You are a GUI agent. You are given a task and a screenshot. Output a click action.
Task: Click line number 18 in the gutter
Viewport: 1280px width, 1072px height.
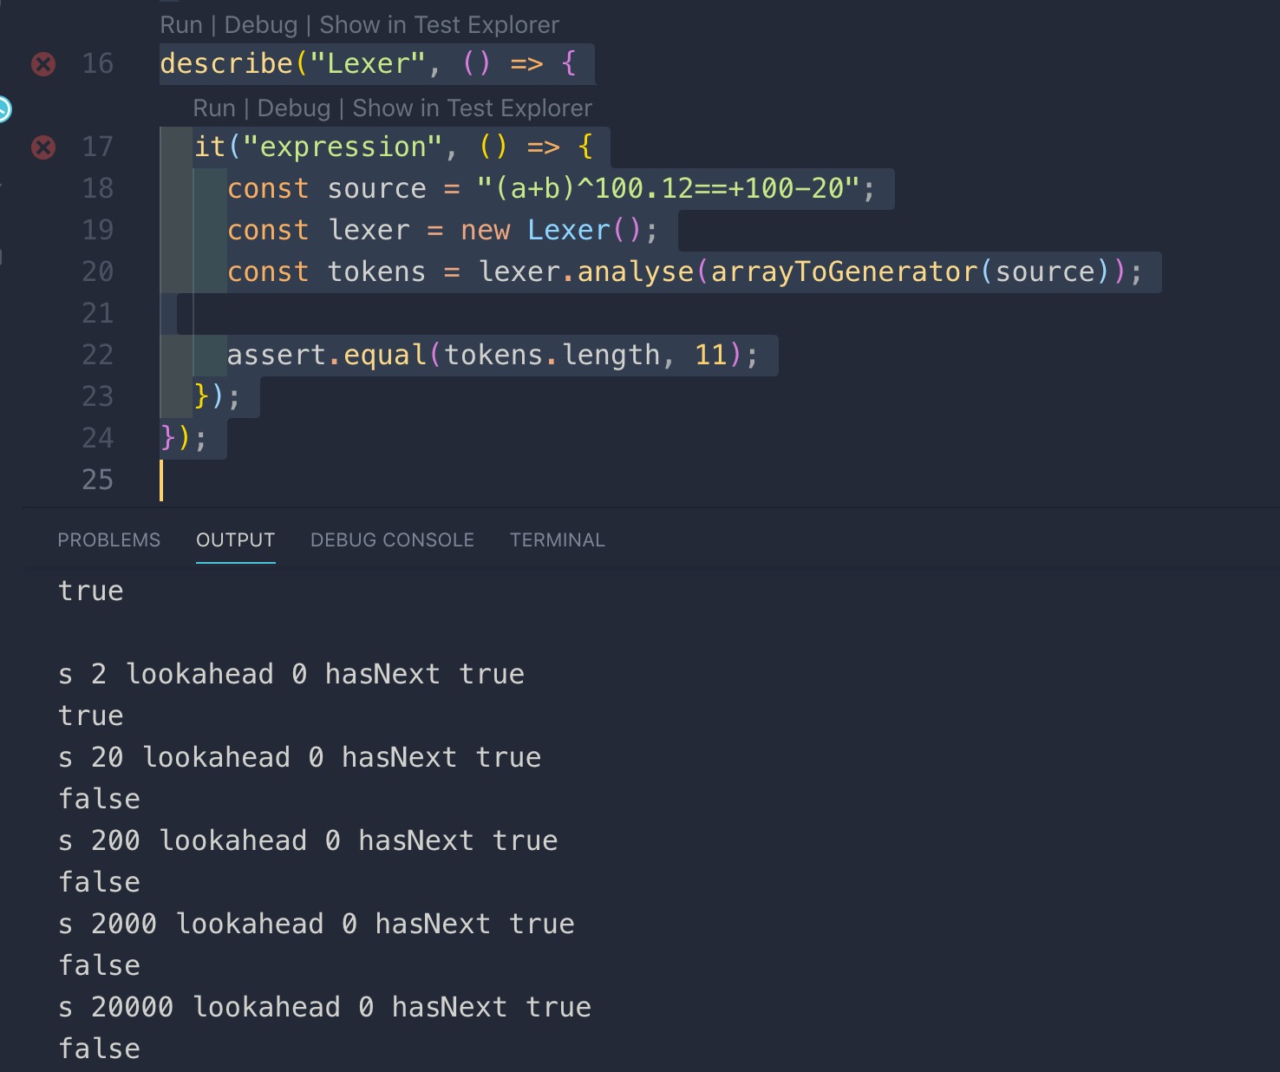click(x=98, y=189)
